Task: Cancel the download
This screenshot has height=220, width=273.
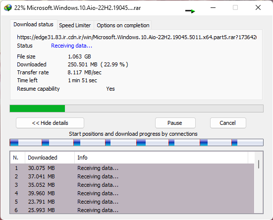Action: coord(228,123)
